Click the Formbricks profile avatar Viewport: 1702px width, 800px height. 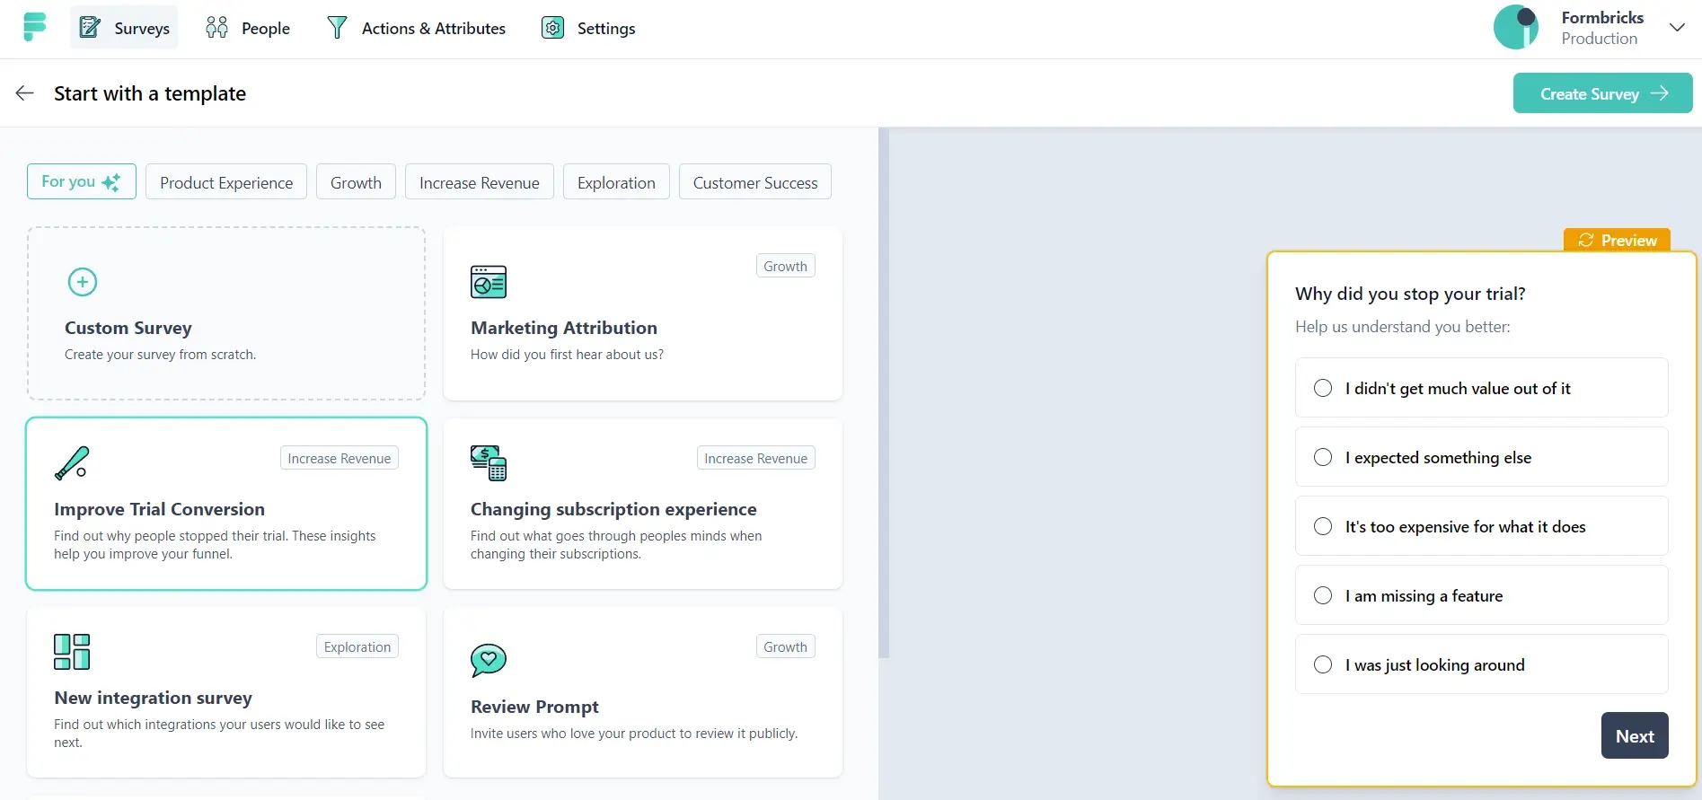(1516, 27)
